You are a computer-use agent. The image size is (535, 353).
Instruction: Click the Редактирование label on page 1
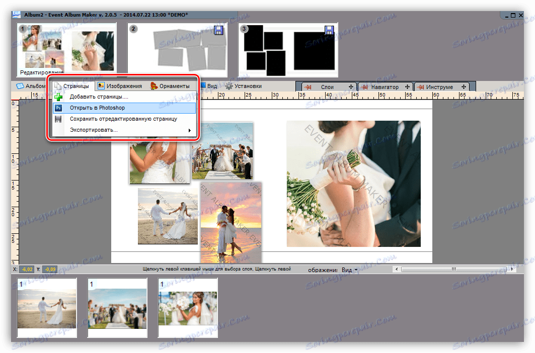tap(42, 72)
